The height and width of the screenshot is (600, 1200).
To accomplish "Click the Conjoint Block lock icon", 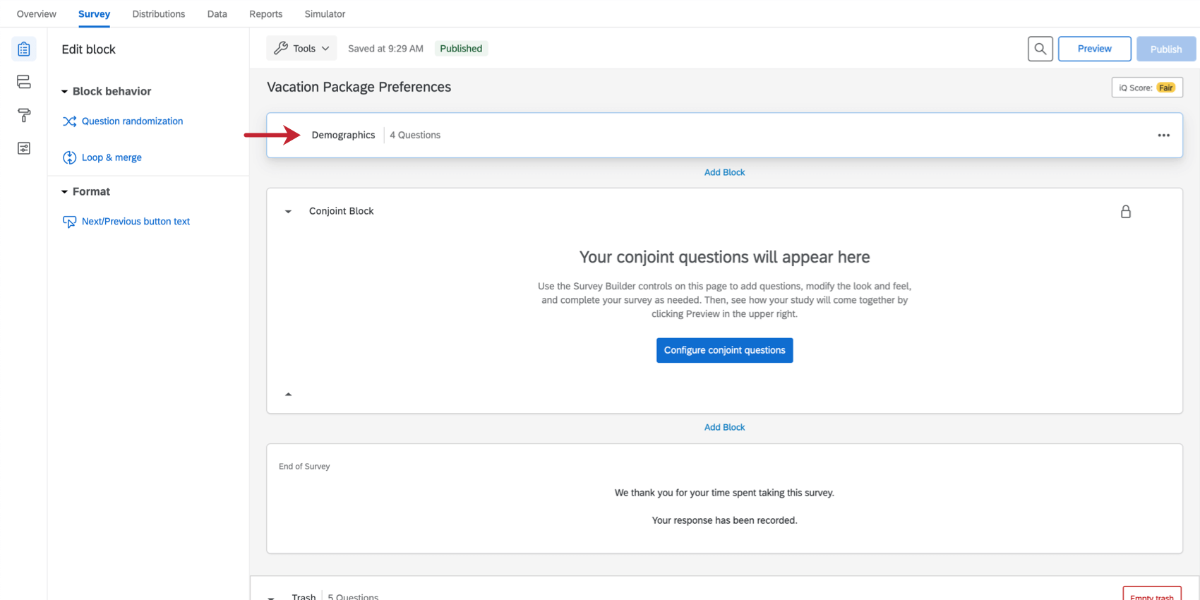I will pyautogui.click(x=1125, y=212).
